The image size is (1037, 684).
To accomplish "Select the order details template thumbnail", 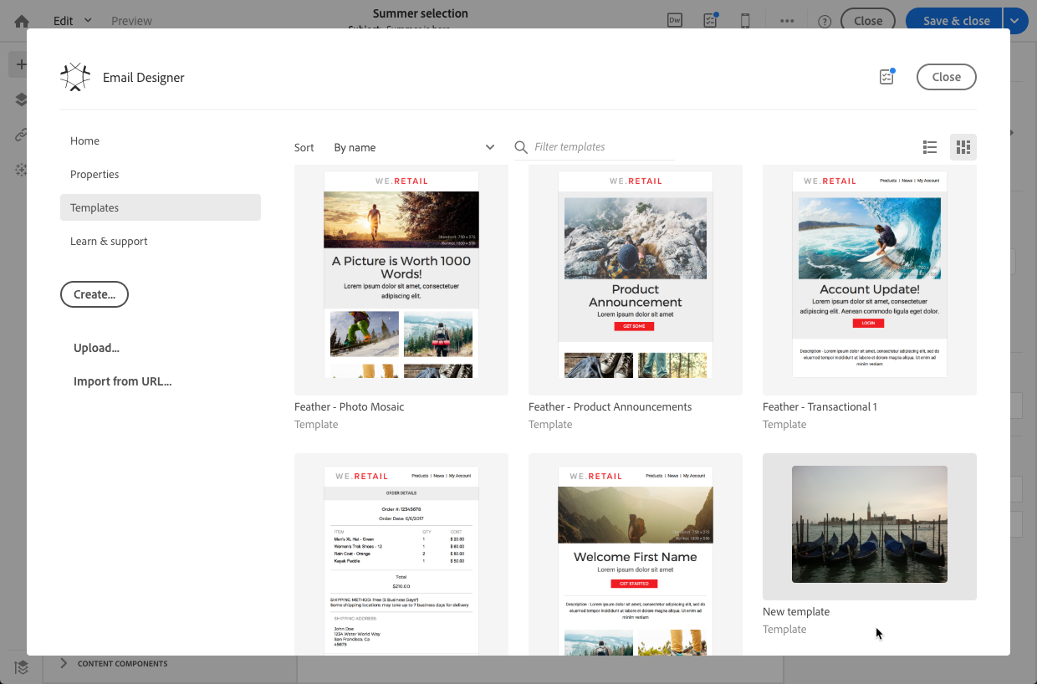I will 401,554.
